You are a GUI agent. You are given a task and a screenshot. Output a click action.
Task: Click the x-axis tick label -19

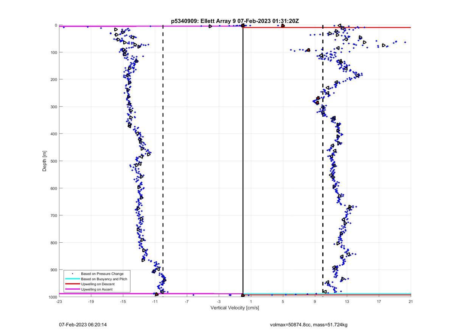(x=91, y=302)
